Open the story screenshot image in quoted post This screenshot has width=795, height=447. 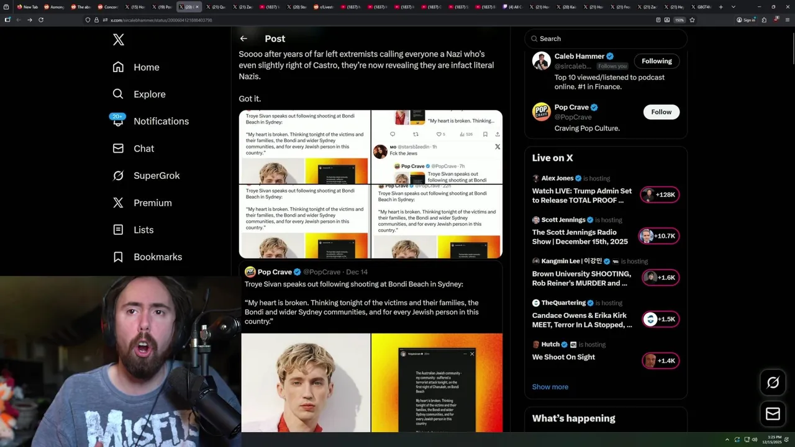[x=437, y=382]
